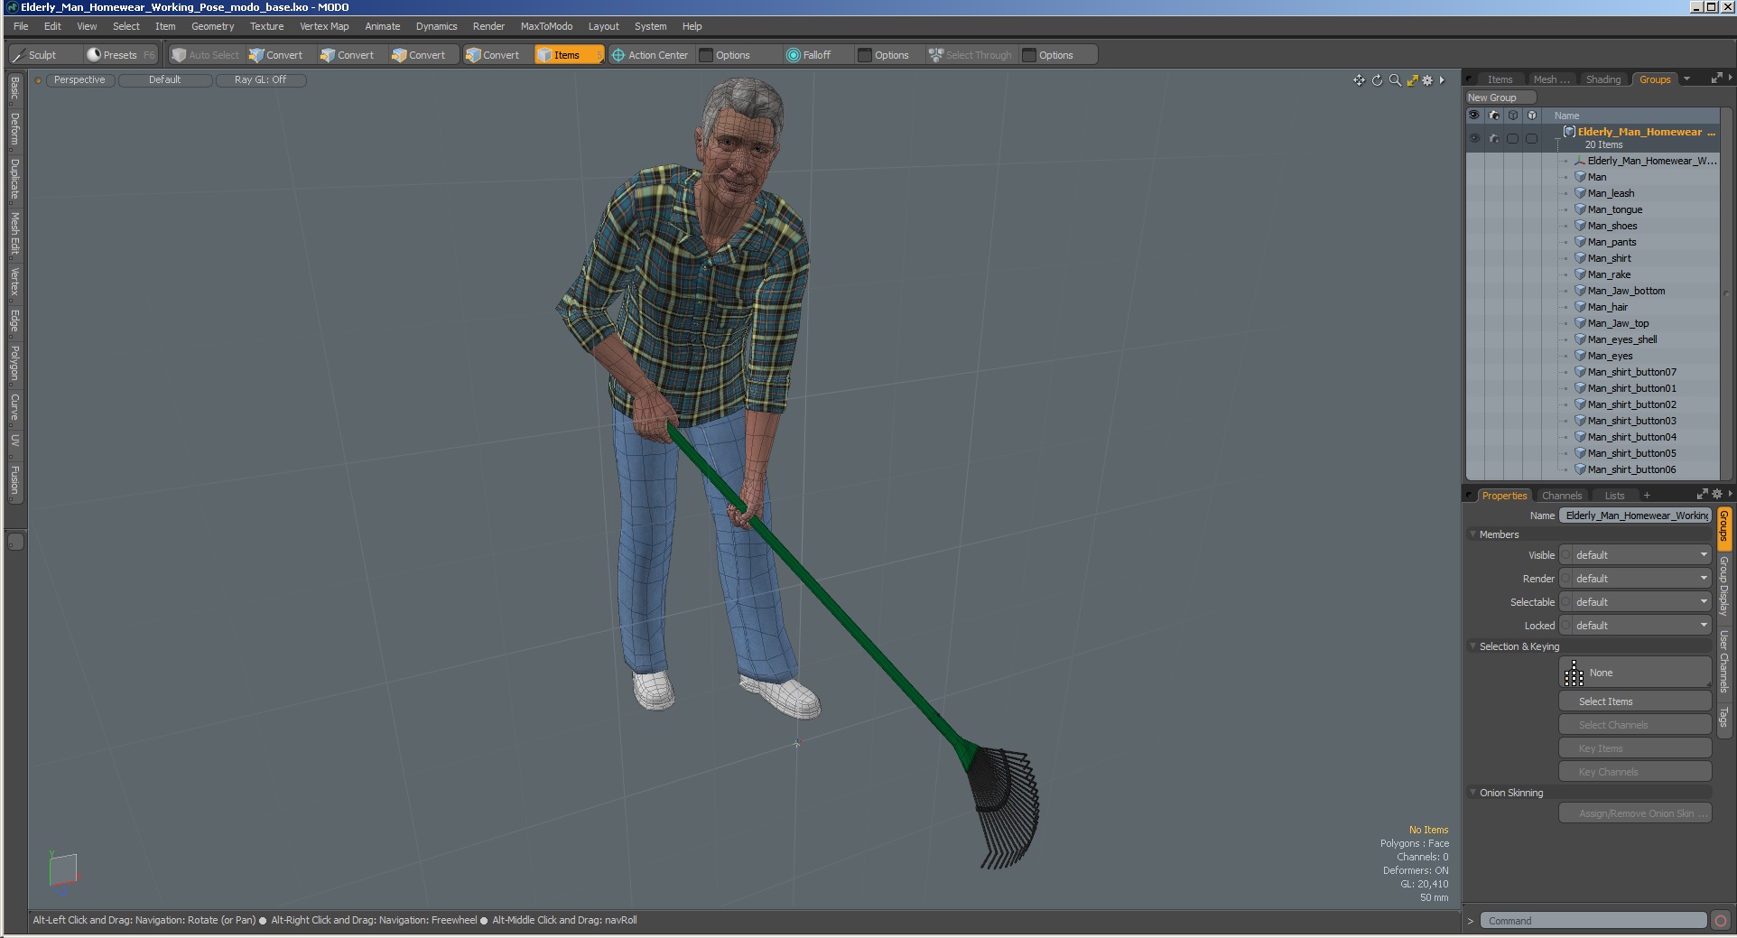Click Ray GL: Off button
This screenshot has width=1737, height=938.
[261, 80]
